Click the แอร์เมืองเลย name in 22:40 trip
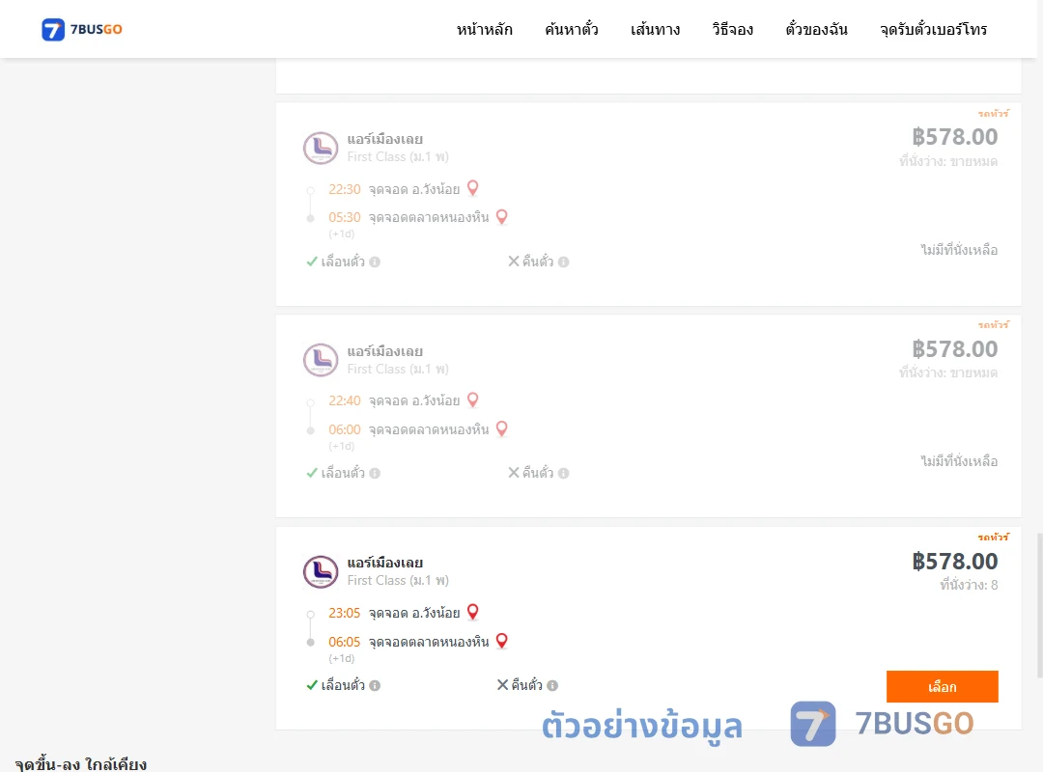This screenshot has height=772, width=1043. [x=385, y=352]
